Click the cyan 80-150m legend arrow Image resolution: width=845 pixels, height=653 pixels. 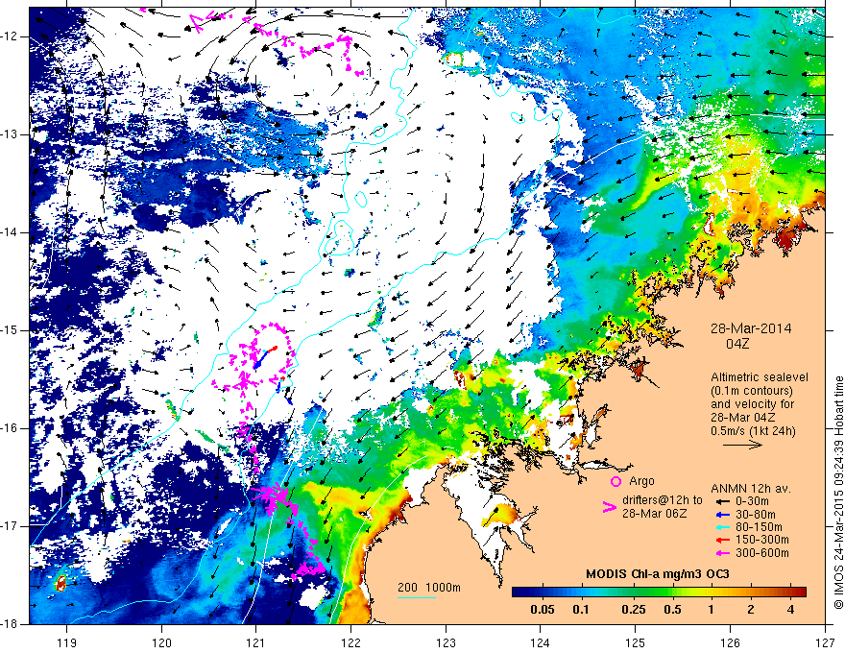[721, 527]
